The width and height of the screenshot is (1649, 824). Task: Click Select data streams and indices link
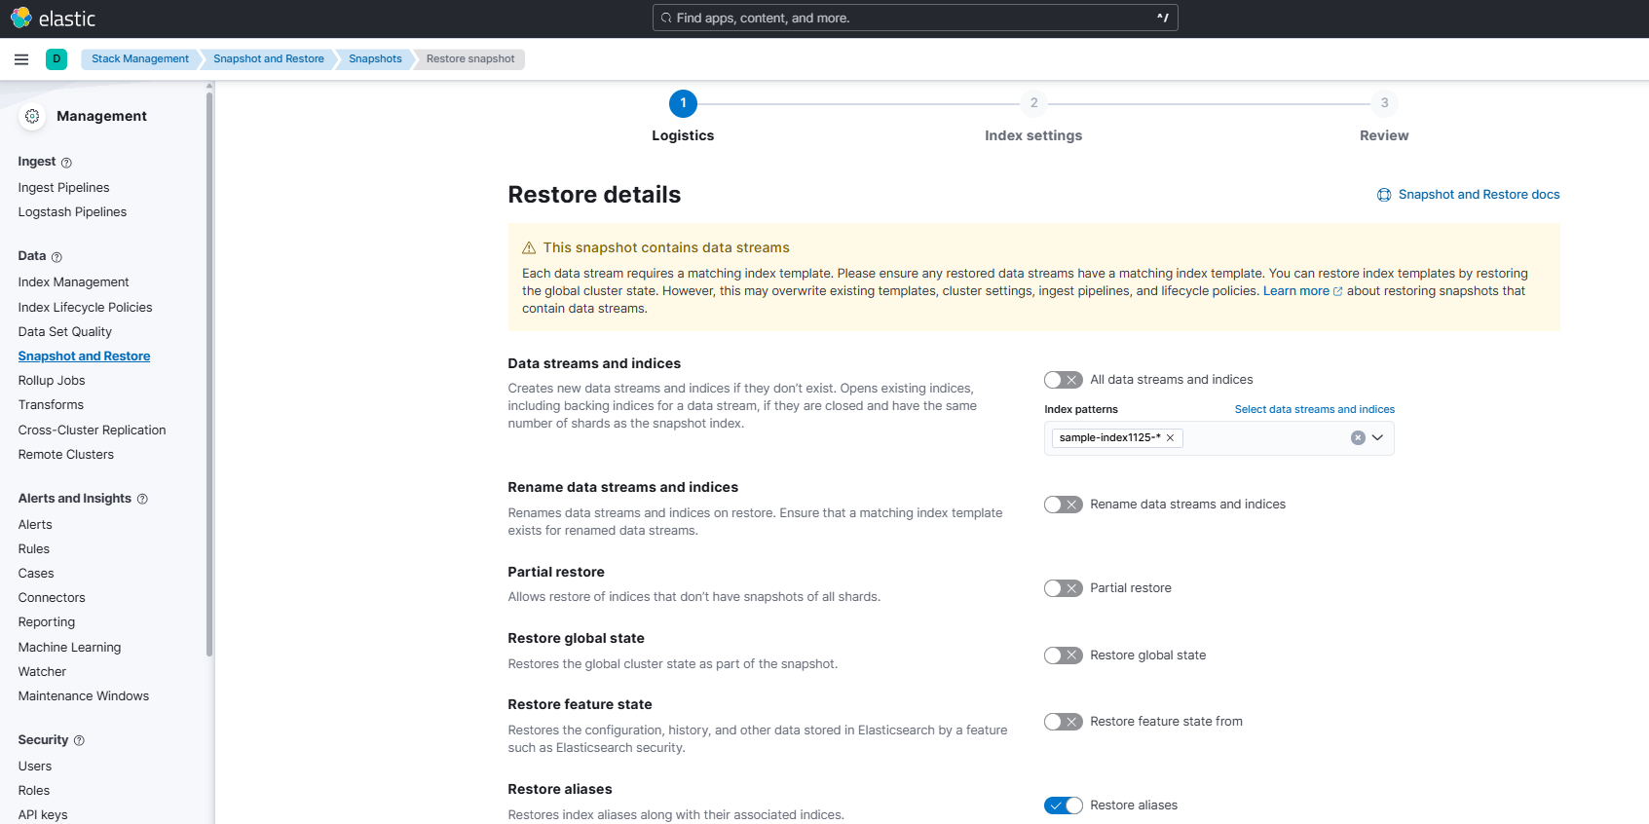coord(1314,410)
